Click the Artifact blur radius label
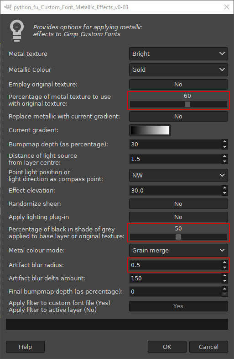Viewport: 234px width, 359px height. [x=36, y=265]
